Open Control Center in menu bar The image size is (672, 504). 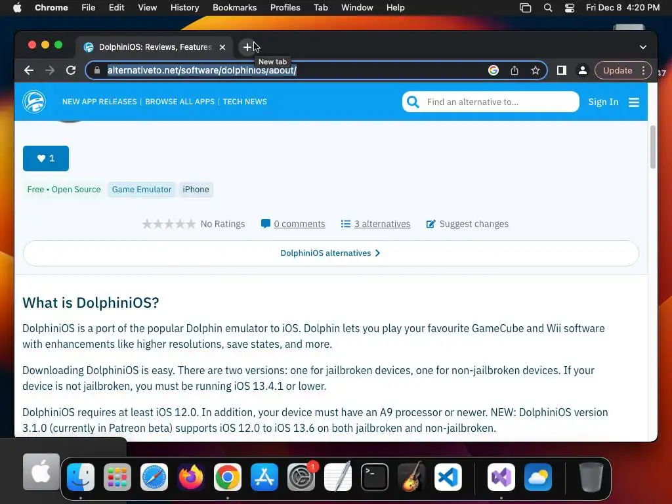coord(569,8)
